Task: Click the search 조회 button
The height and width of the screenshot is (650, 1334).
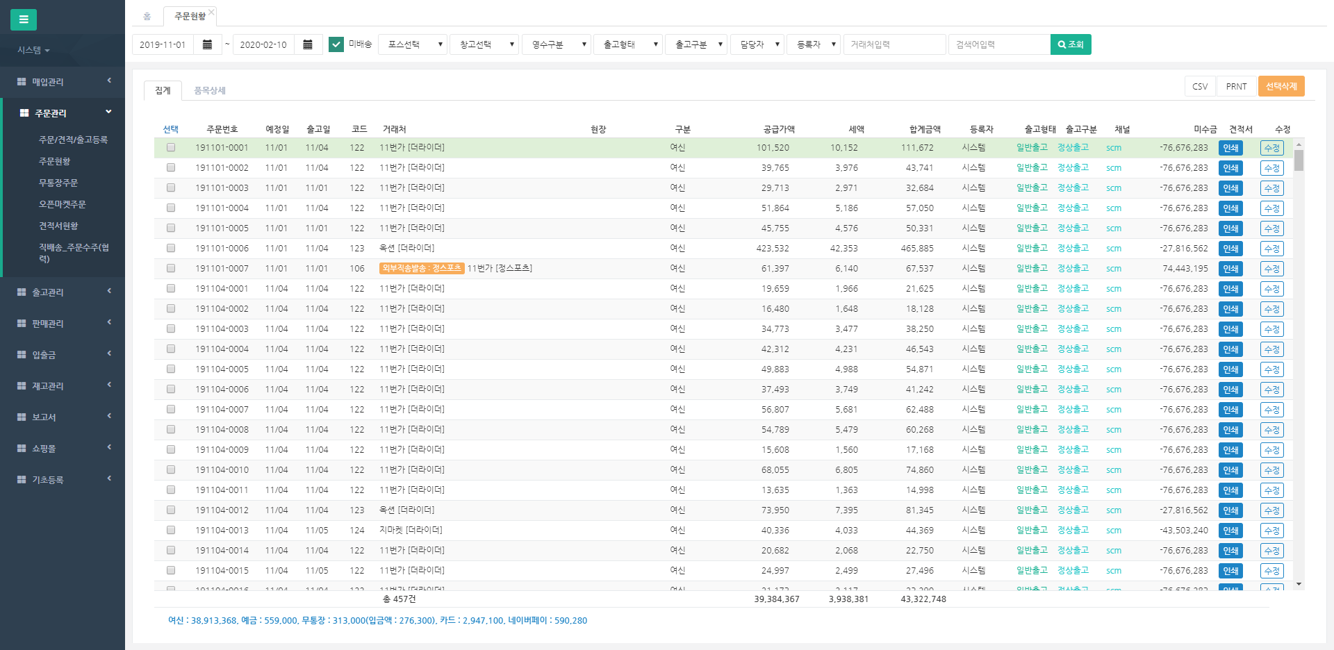Action: point(1071,44)
